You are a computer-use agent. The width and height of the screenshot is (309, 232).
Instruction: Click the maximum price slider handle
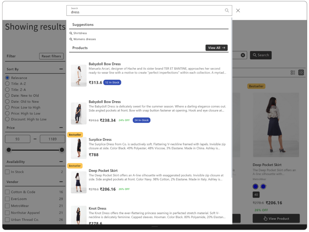pos(62,150)
